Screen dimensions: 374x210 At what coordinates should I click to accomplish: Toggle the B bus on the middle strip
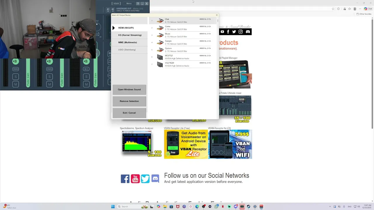(49, 61)
